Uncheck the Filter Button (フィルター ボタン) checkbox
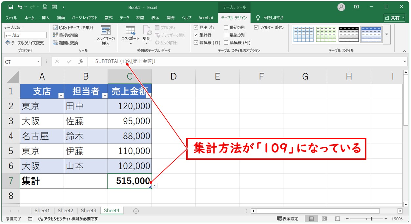 256,28
